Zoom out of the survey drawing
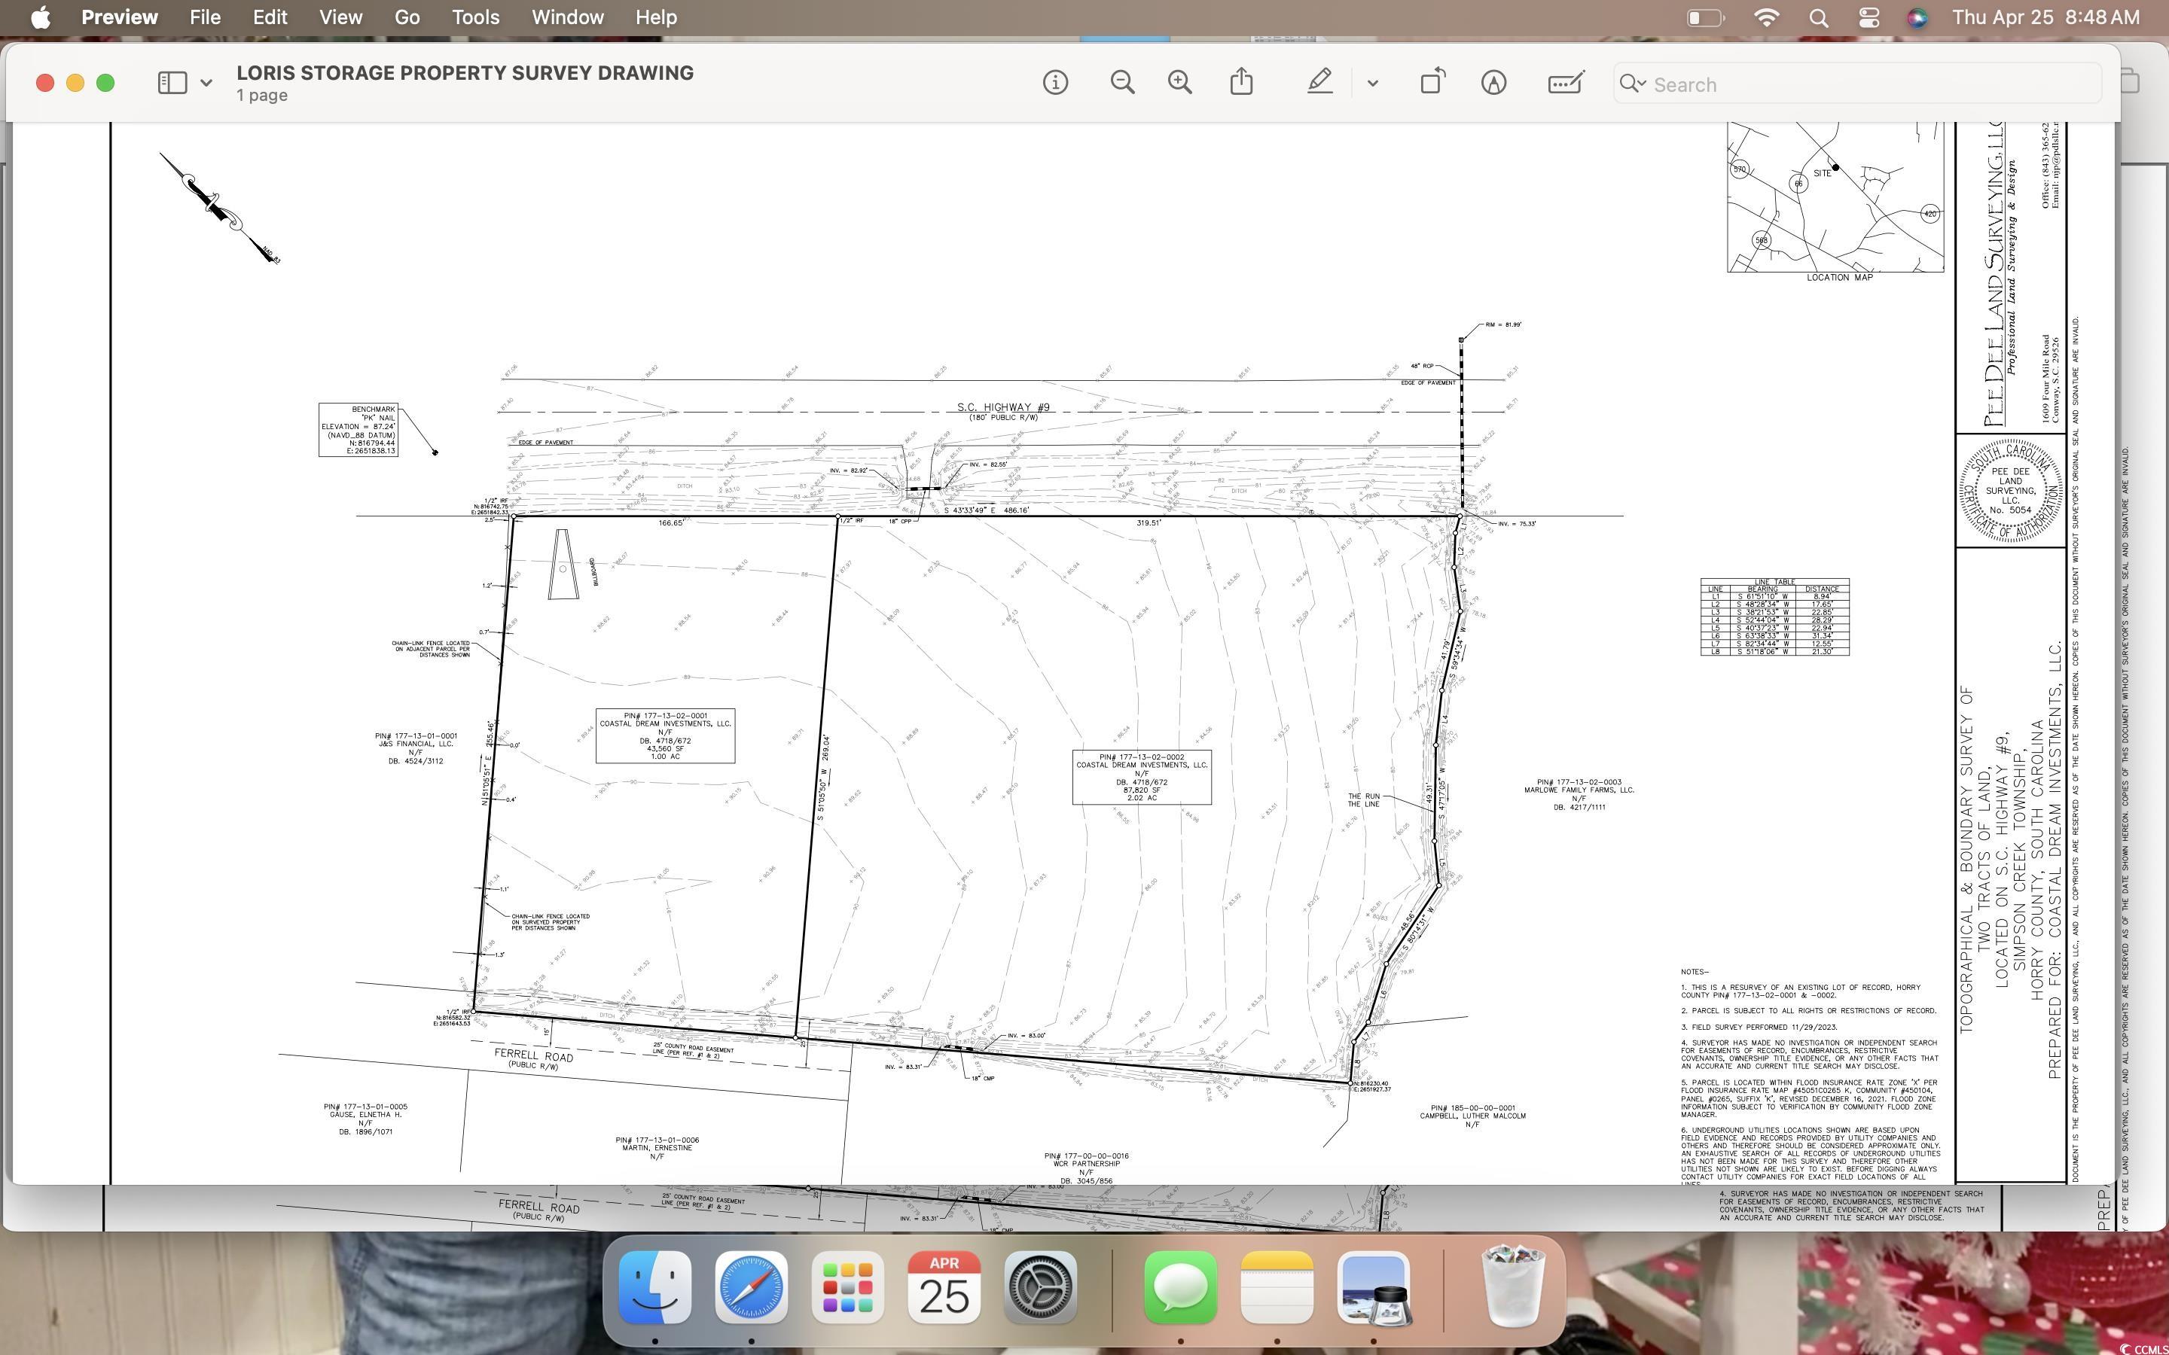 pos(1122,84)
